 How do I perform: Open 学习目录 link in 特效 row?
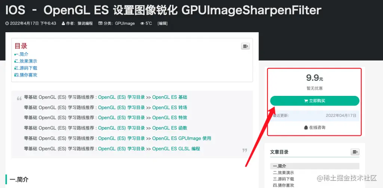pyautogui.click(x=122, y=118)
